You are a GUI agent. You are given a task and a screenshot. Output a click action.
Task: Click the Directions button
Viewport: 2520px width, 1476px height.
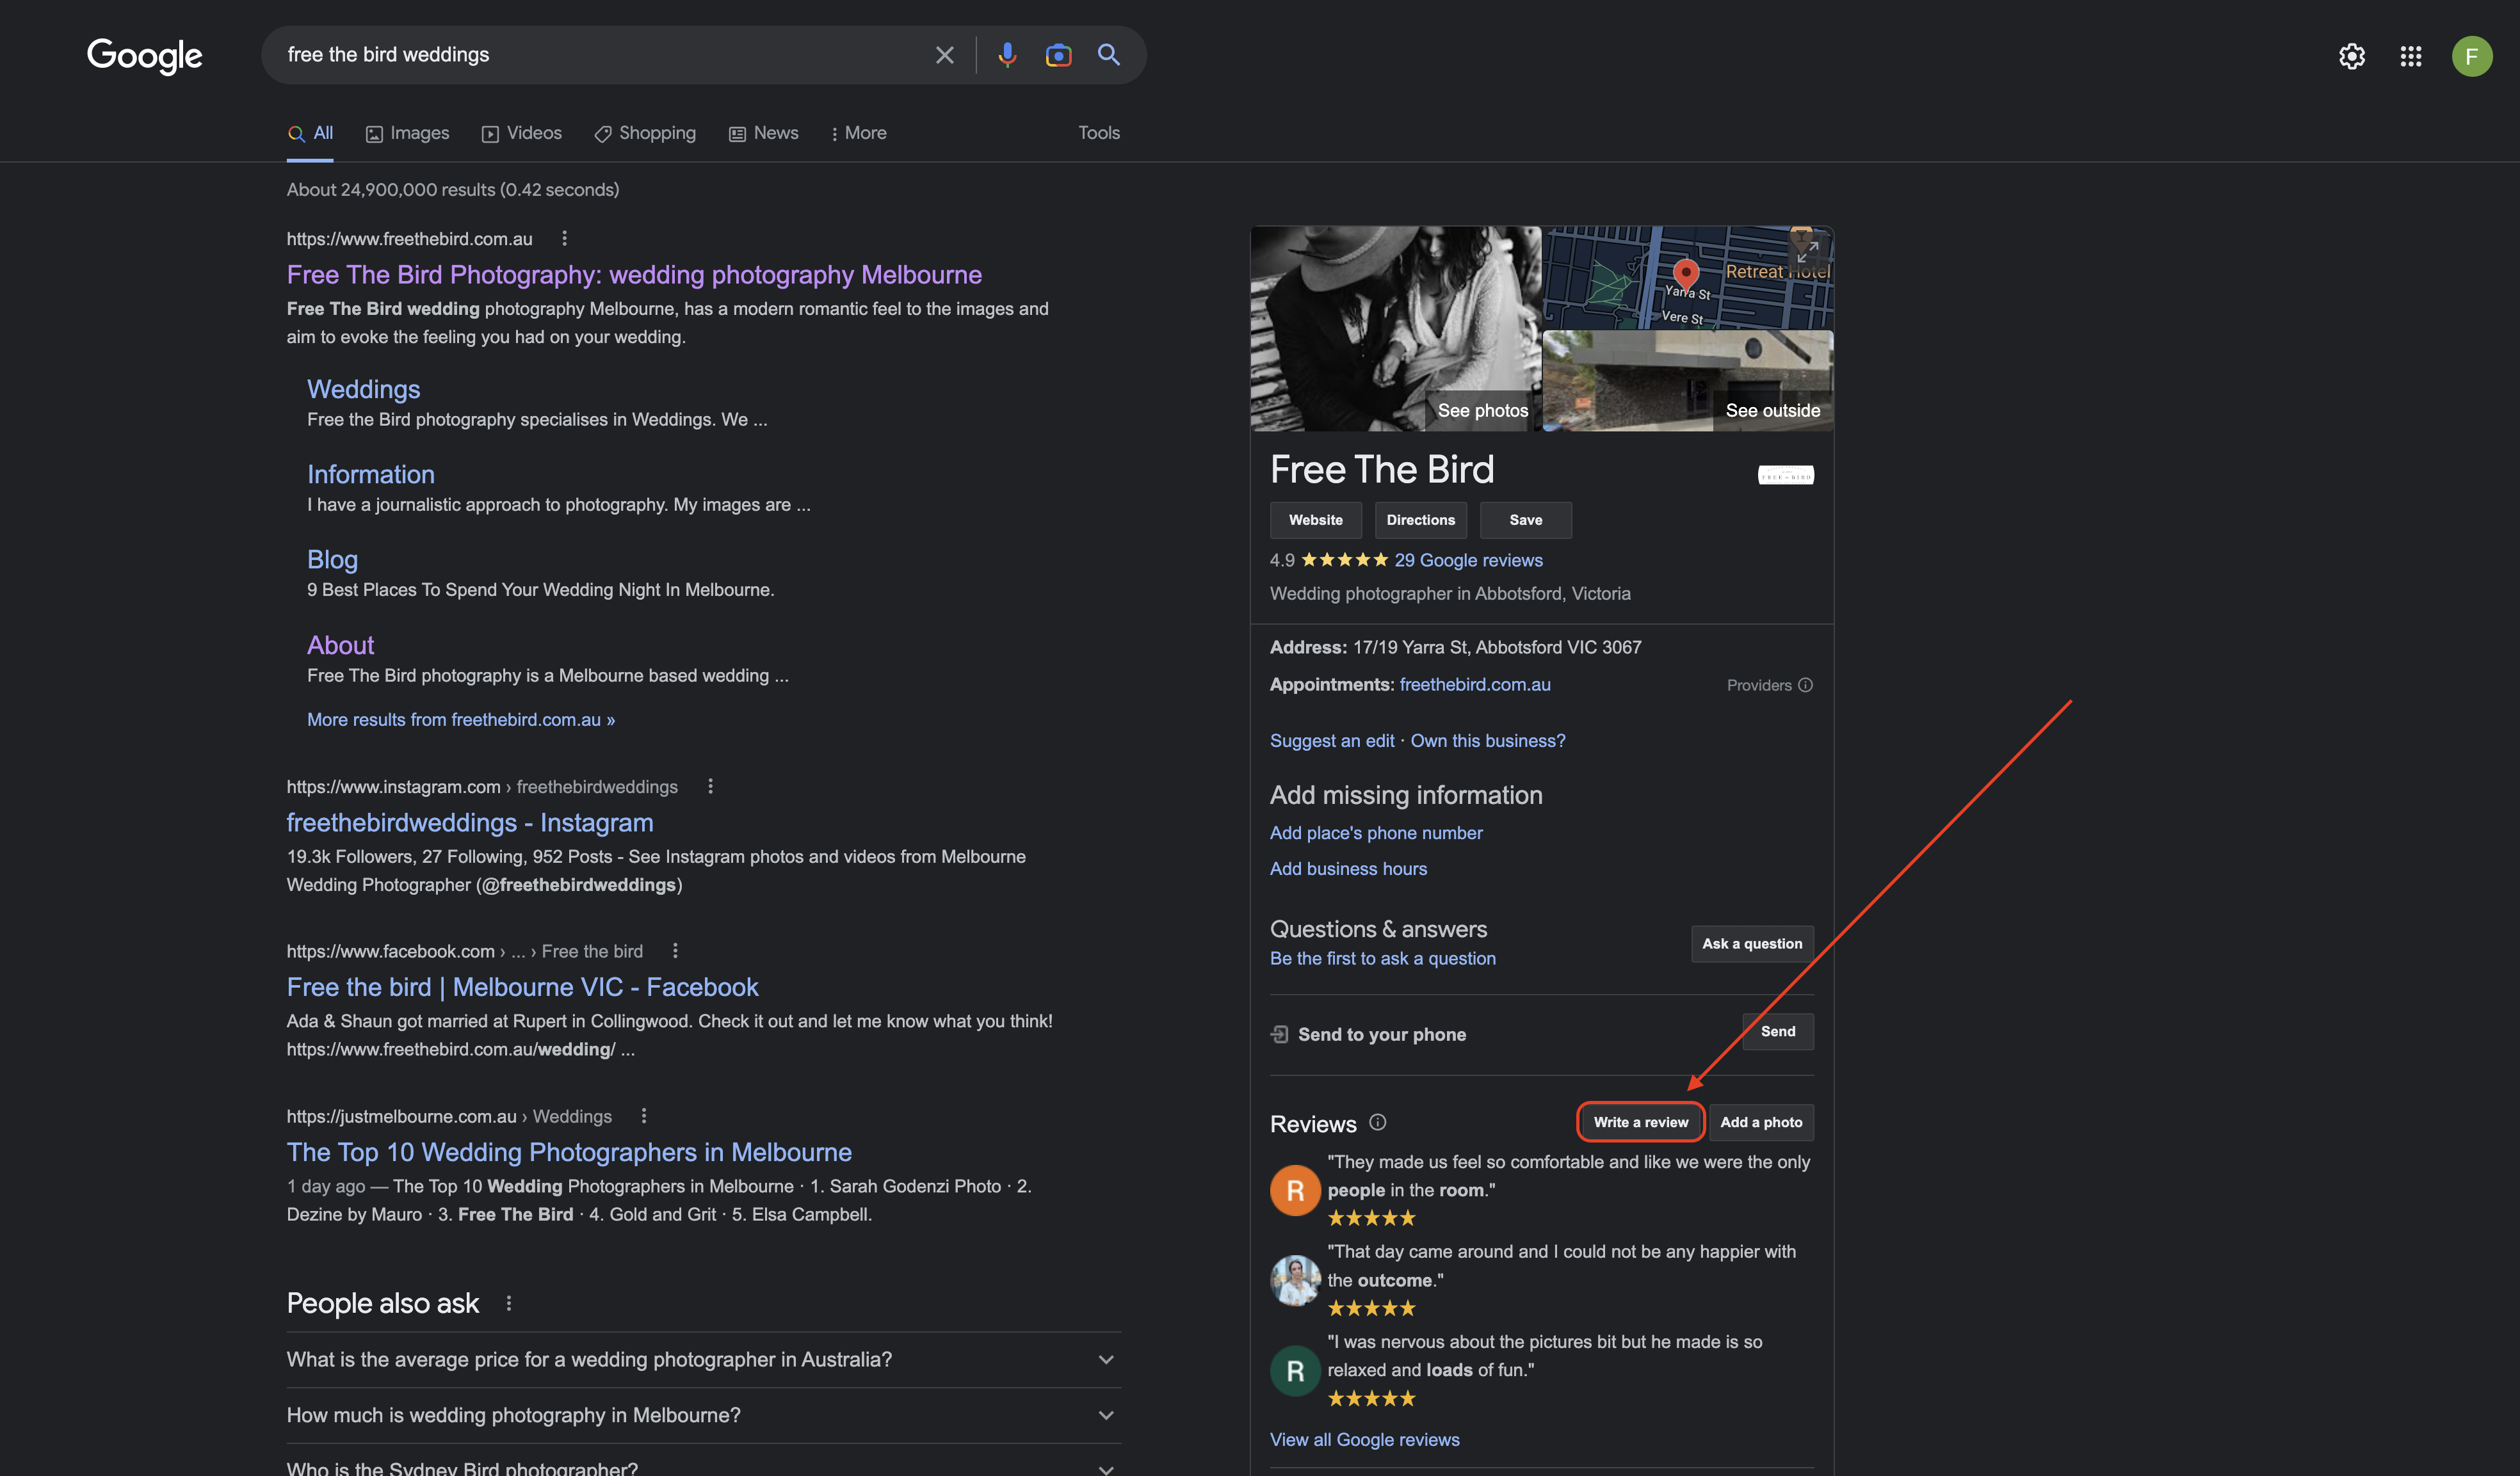click(1420, 520)
